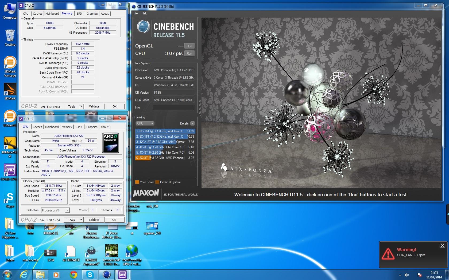Open the wprime_720 desktop file
The width and height of the screenshot is (449, 280).
(152, 228)
